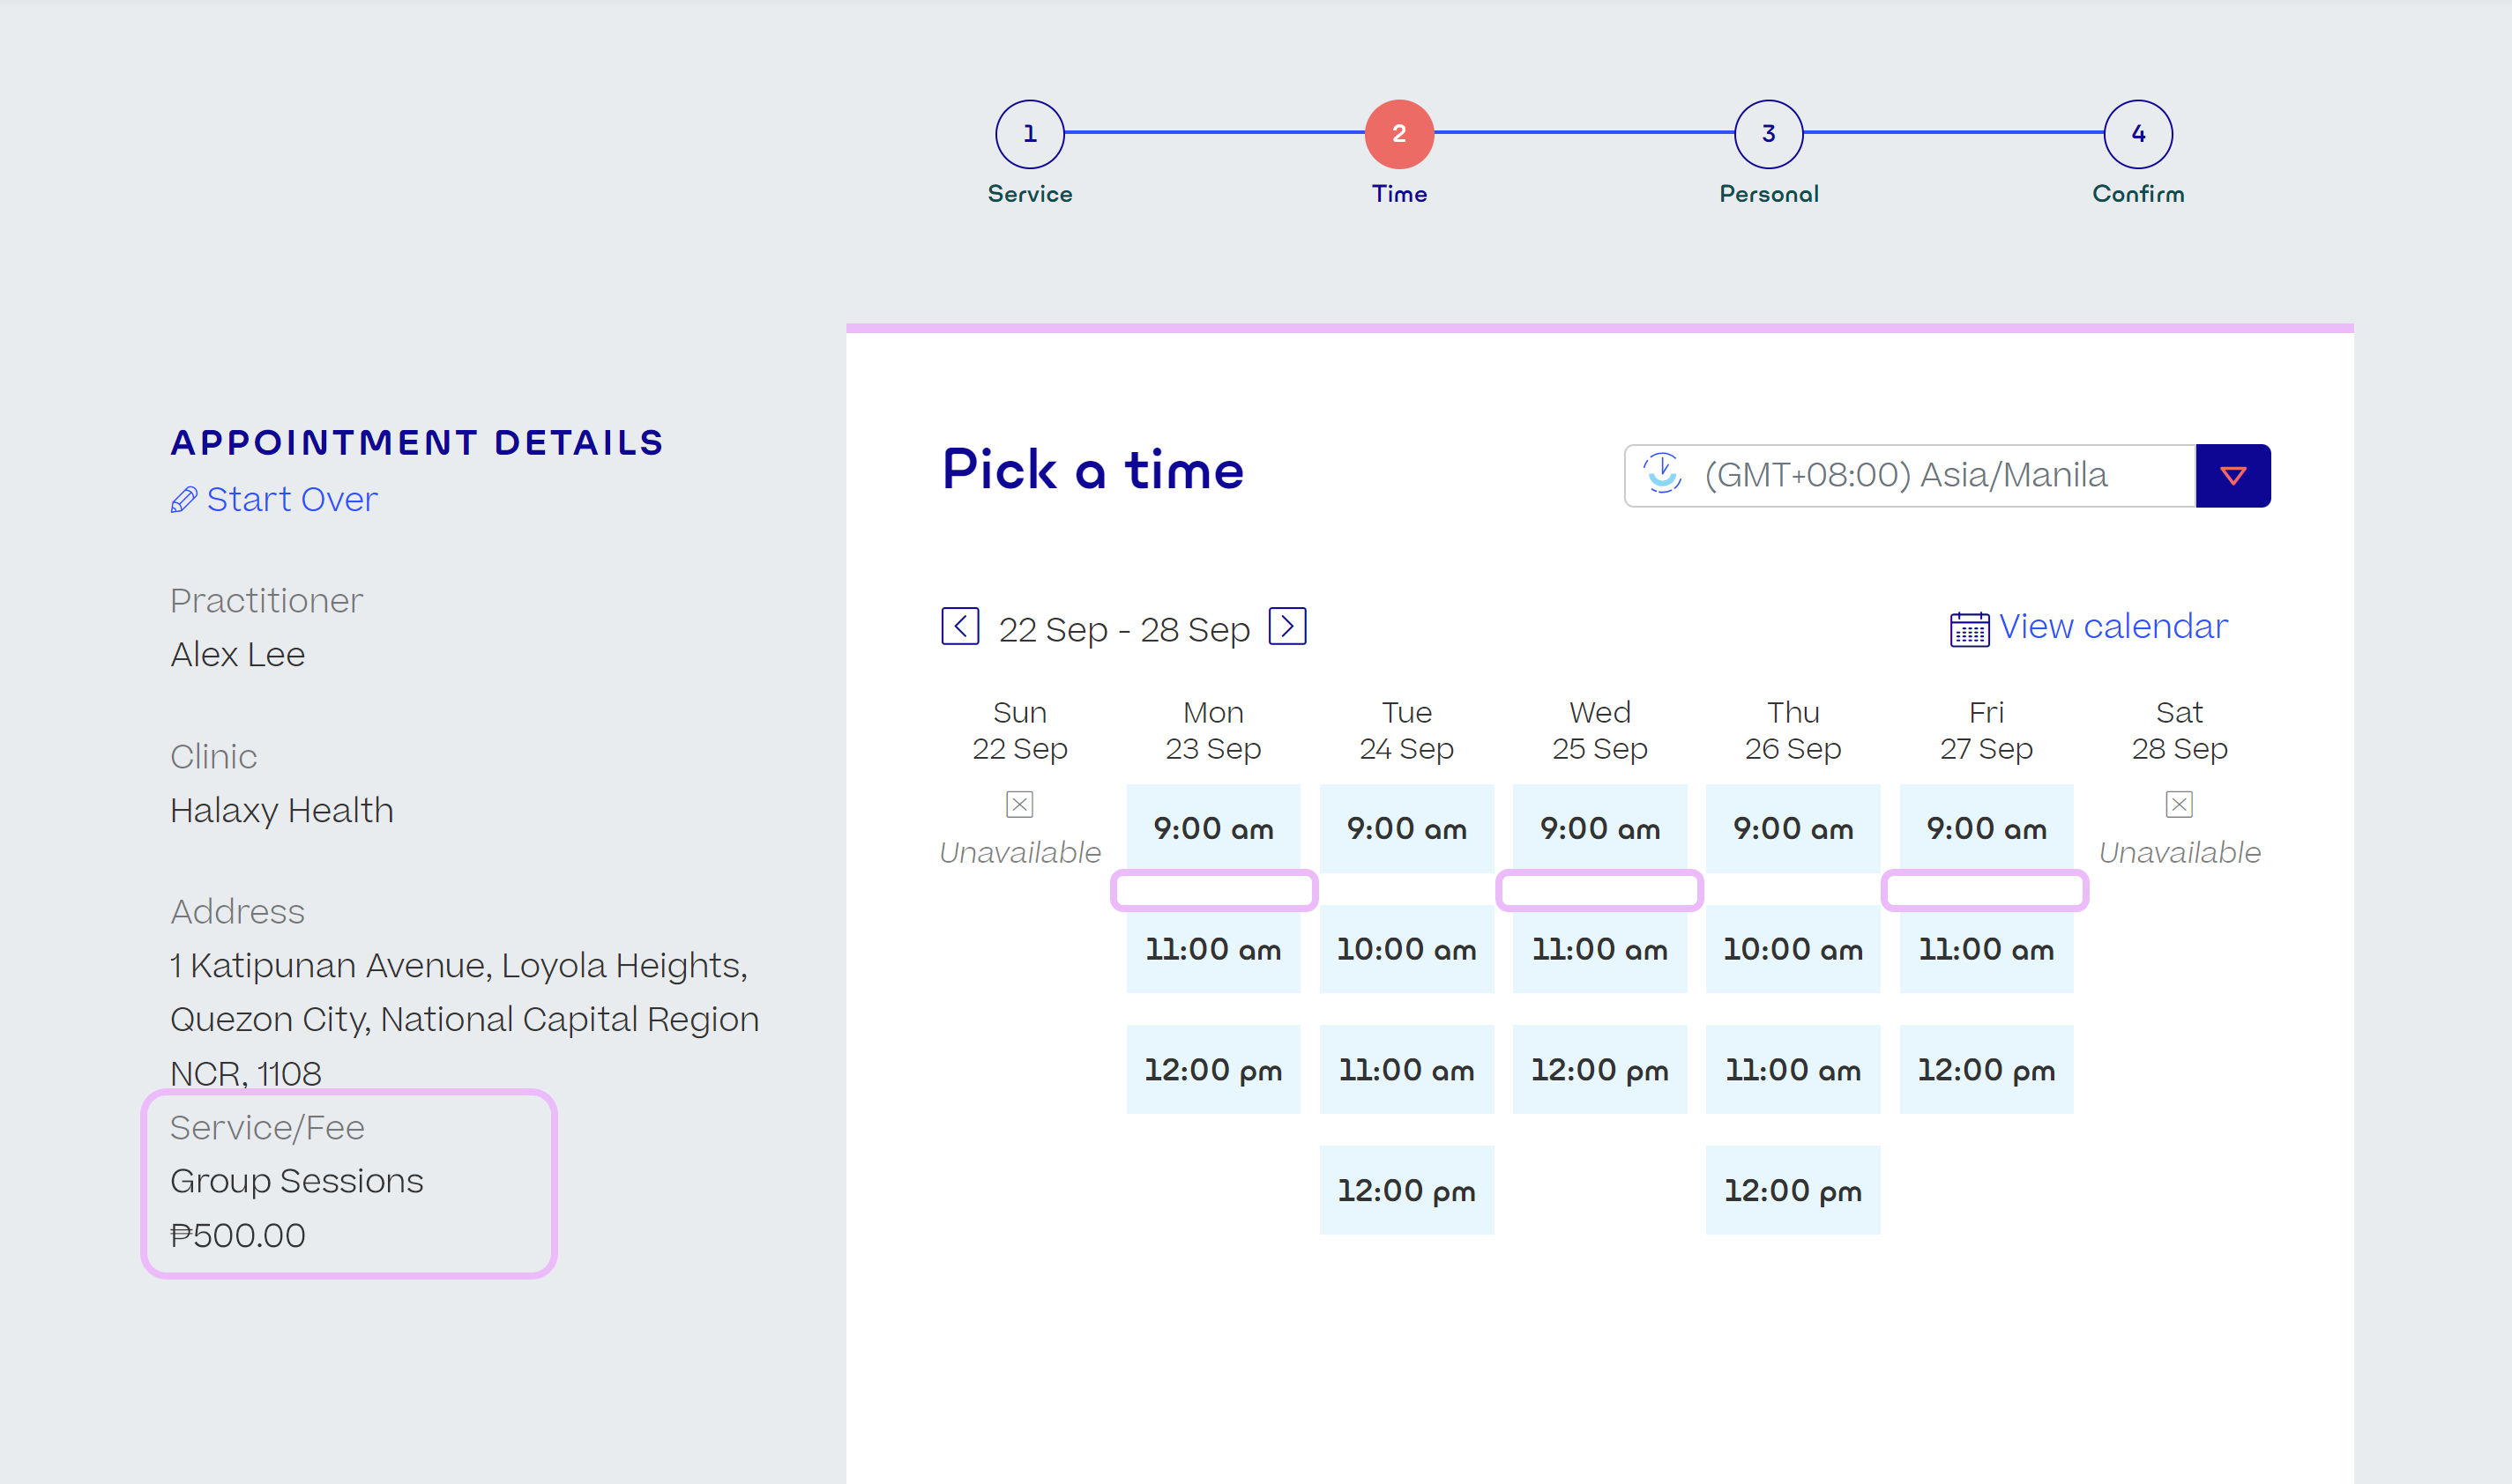
Task: Book Thursday 26 Sep 11:00 am
Action: point(1792,1070)
